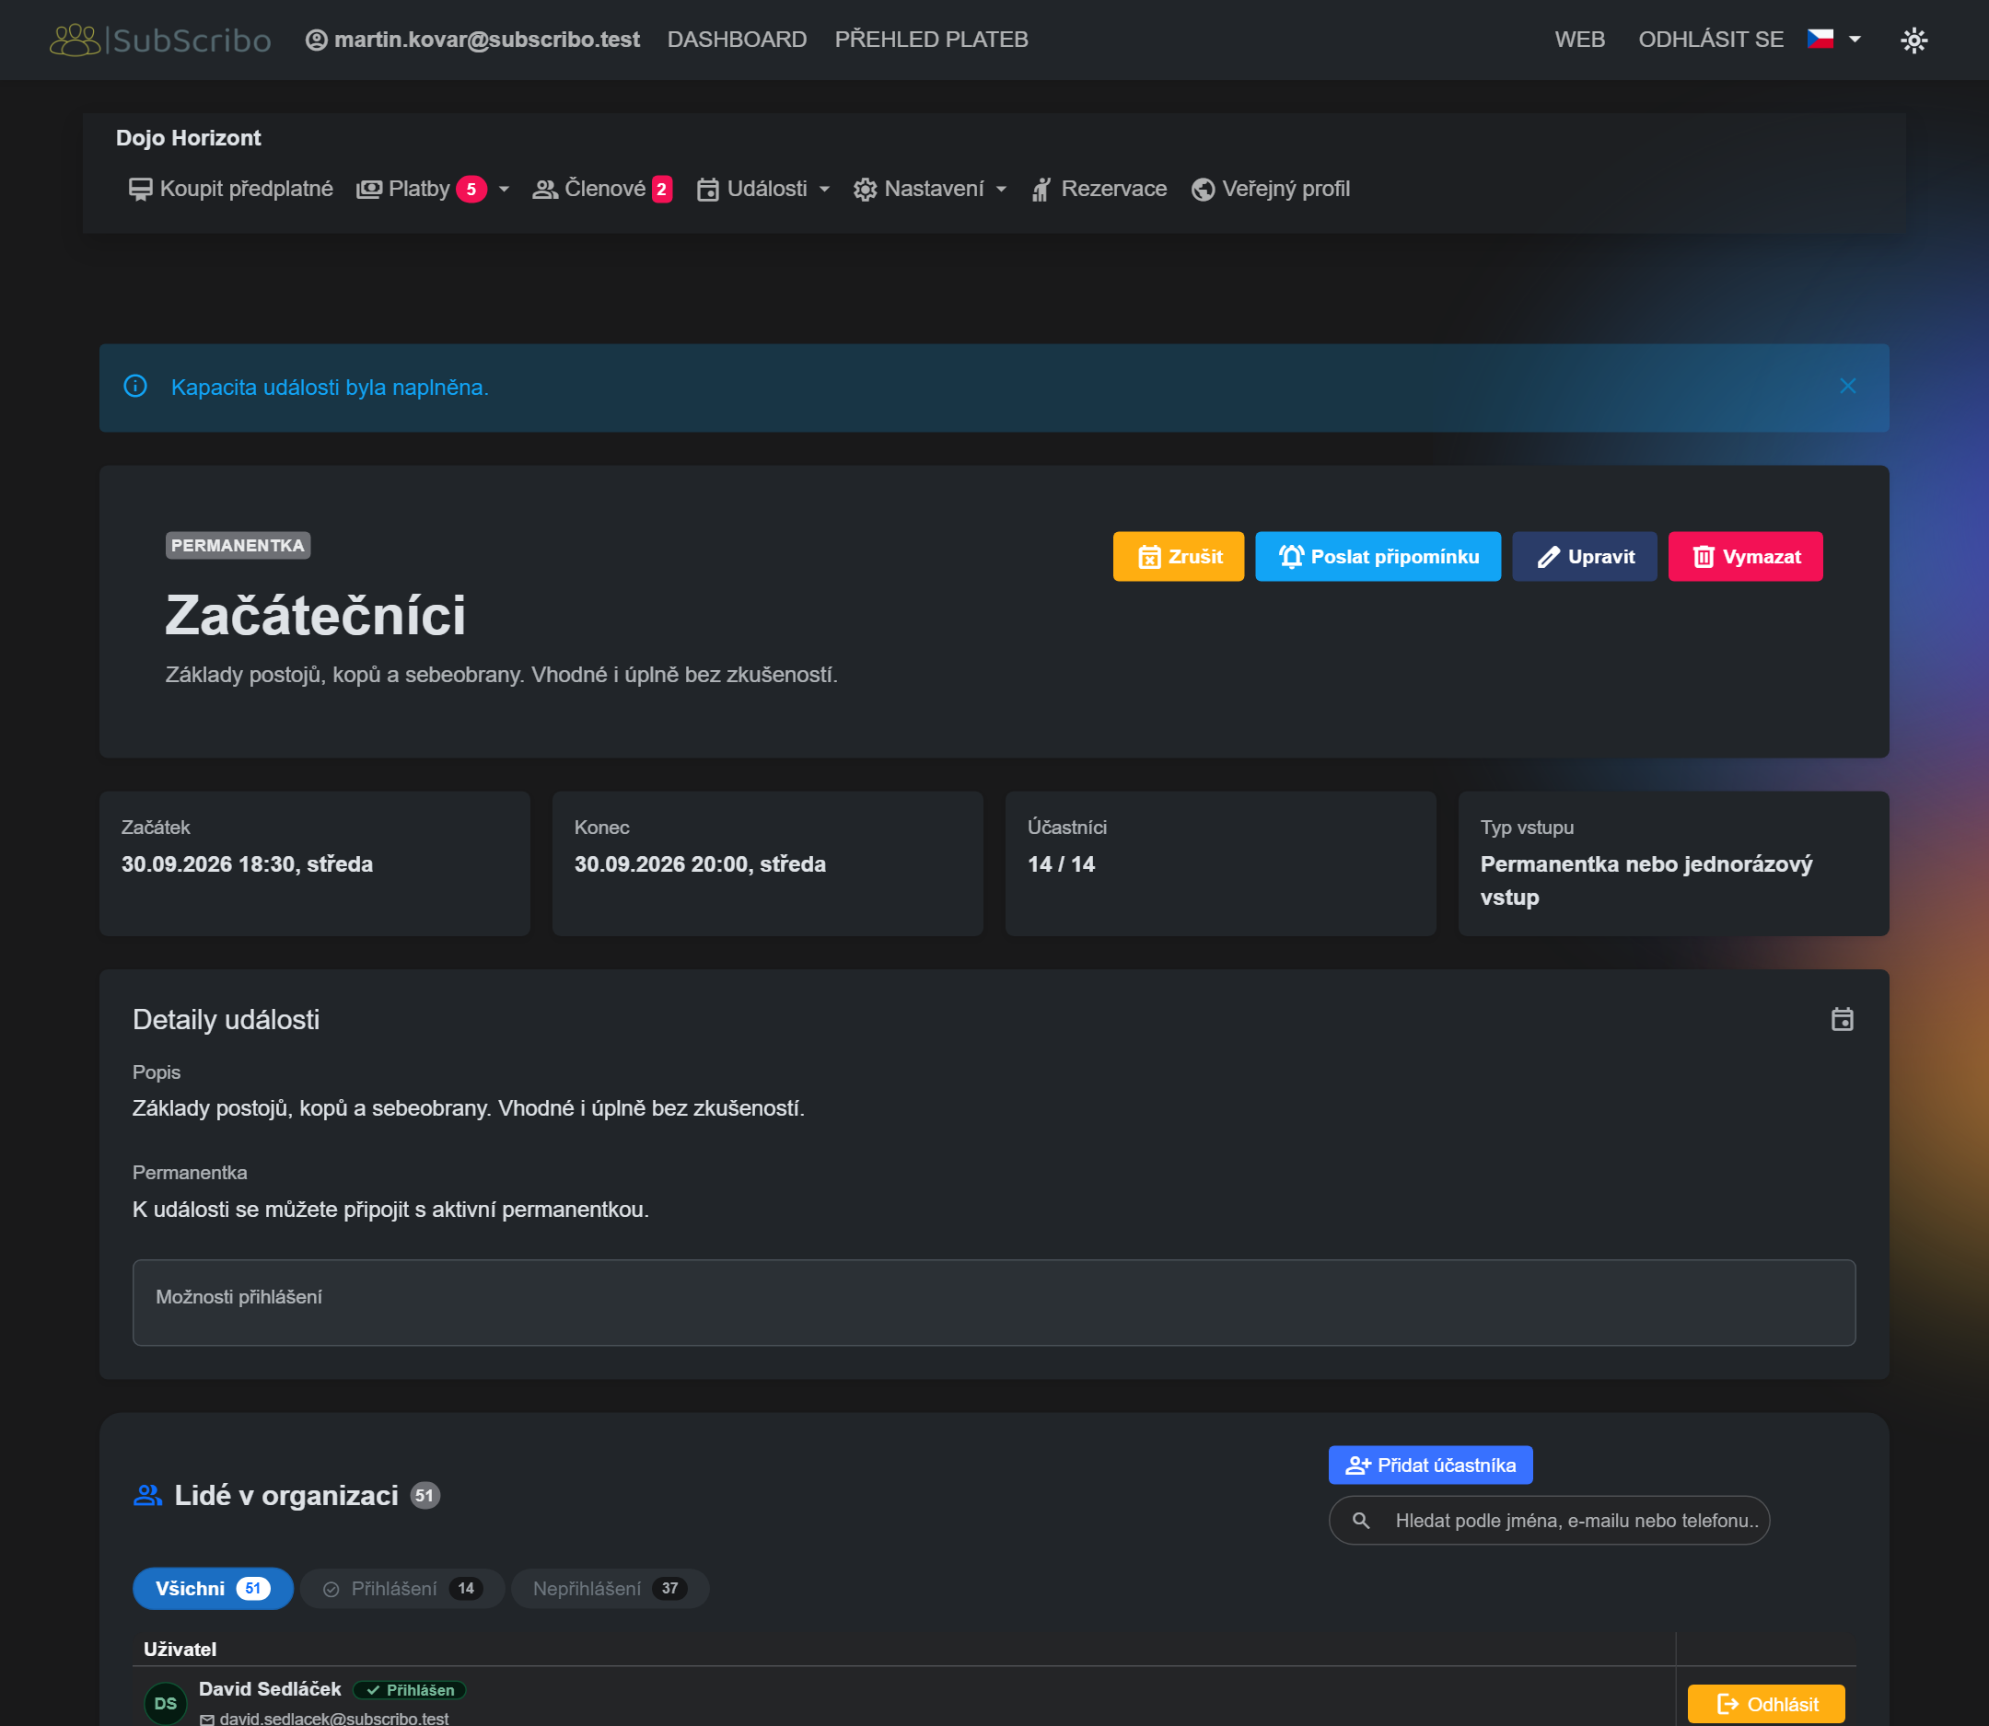
Task: Click the Uživatel column header
Action: coord(180,1649)
